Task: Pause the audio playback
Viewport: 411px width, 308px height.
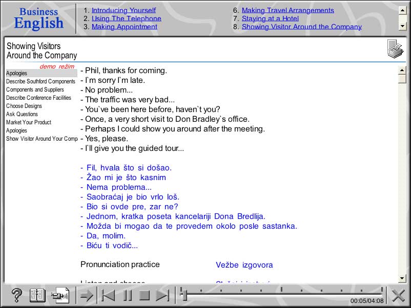Action: [127, 295]
